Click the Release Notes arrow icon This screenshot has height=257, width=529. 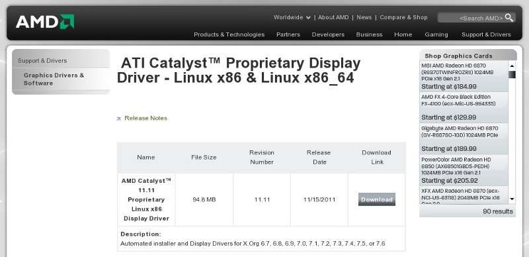[x=118, y=119]
